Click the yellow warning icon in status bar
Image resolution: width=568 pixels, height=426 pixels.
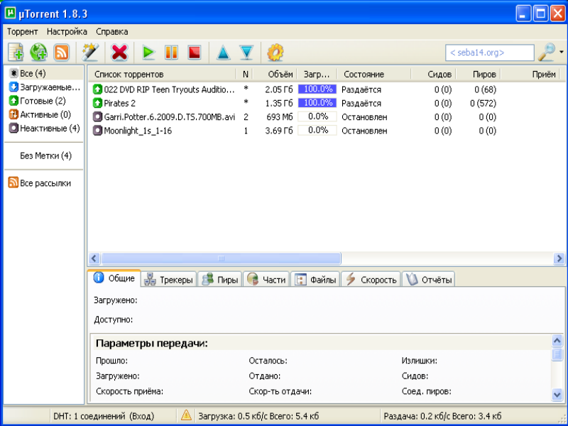click(186, 415)
